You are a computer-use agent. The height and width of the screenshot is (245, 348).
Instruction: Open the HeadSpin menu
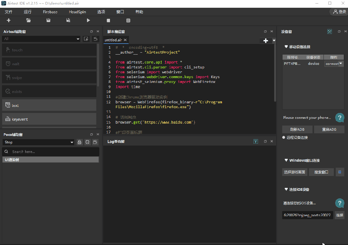(x=77, y=12)
